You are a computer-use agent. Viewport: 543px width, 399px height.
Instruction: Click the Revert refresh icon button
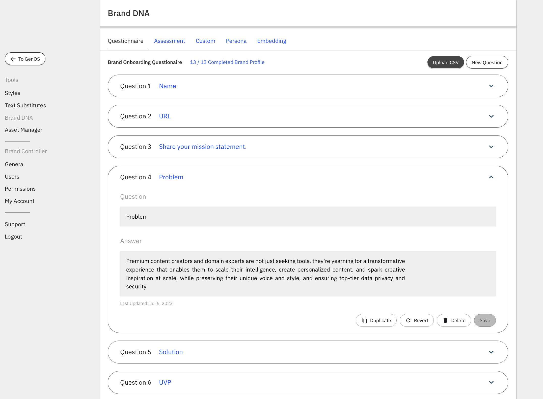417,320
